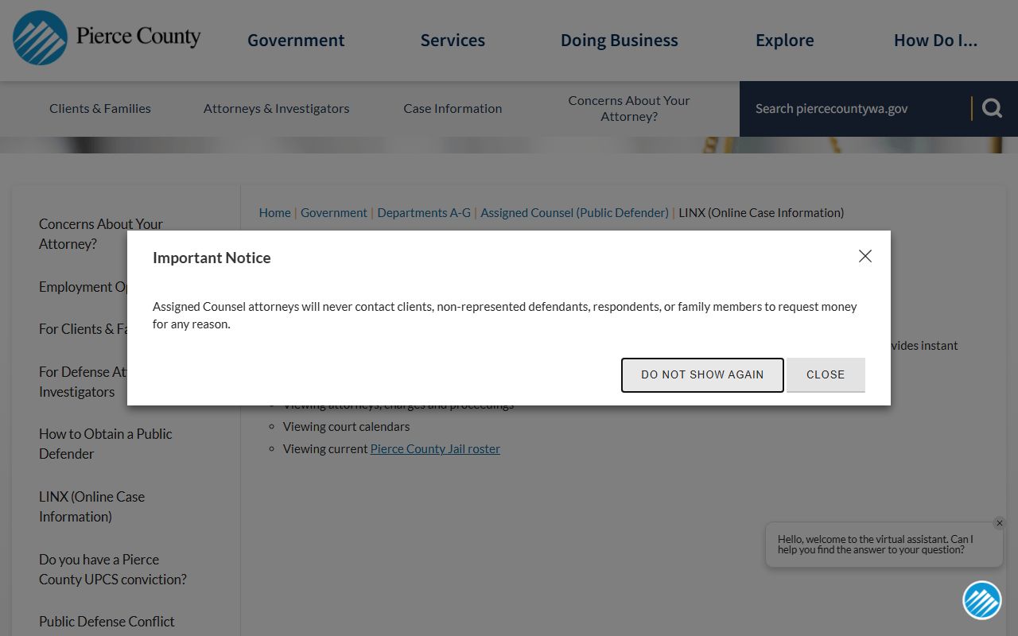The image size is (1018, 636).
Task: Open the Case Information tab
Action: 453,109
